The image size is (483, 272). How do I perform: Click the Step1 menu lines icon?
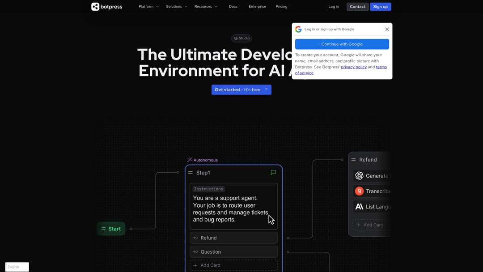tap(191, 173)
